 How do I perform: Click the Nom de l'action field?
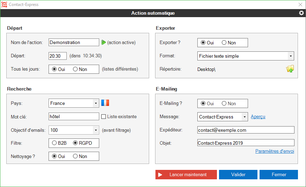tap(74, 42)
